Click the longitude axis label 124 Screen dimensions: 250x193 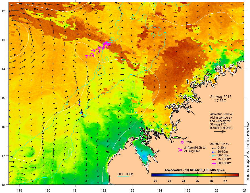(160, 190)
